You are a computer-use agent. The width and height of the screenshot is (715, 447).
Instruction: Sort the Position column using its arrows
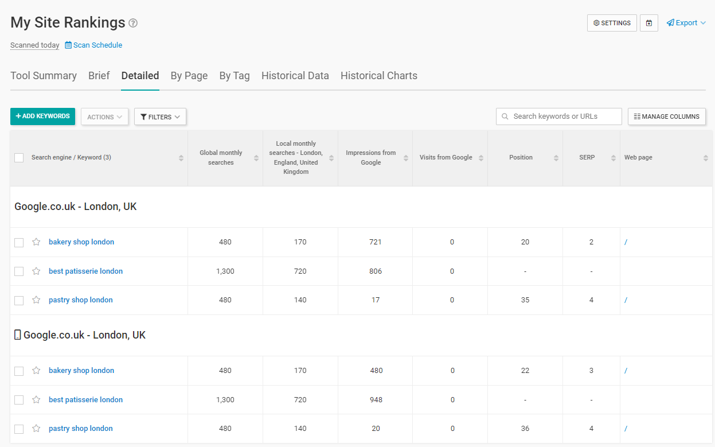pyautogui.click(x=556, y=157)
